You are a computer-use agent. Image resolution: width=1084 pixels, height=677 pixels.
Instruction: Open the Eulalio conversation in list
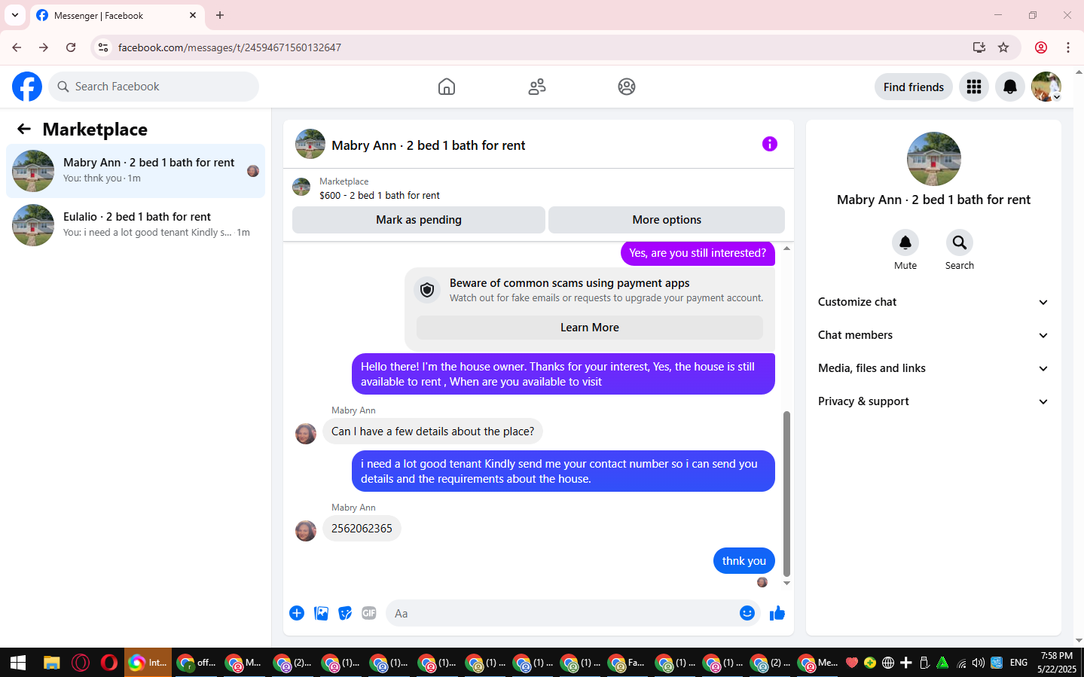tap(136, 225)
